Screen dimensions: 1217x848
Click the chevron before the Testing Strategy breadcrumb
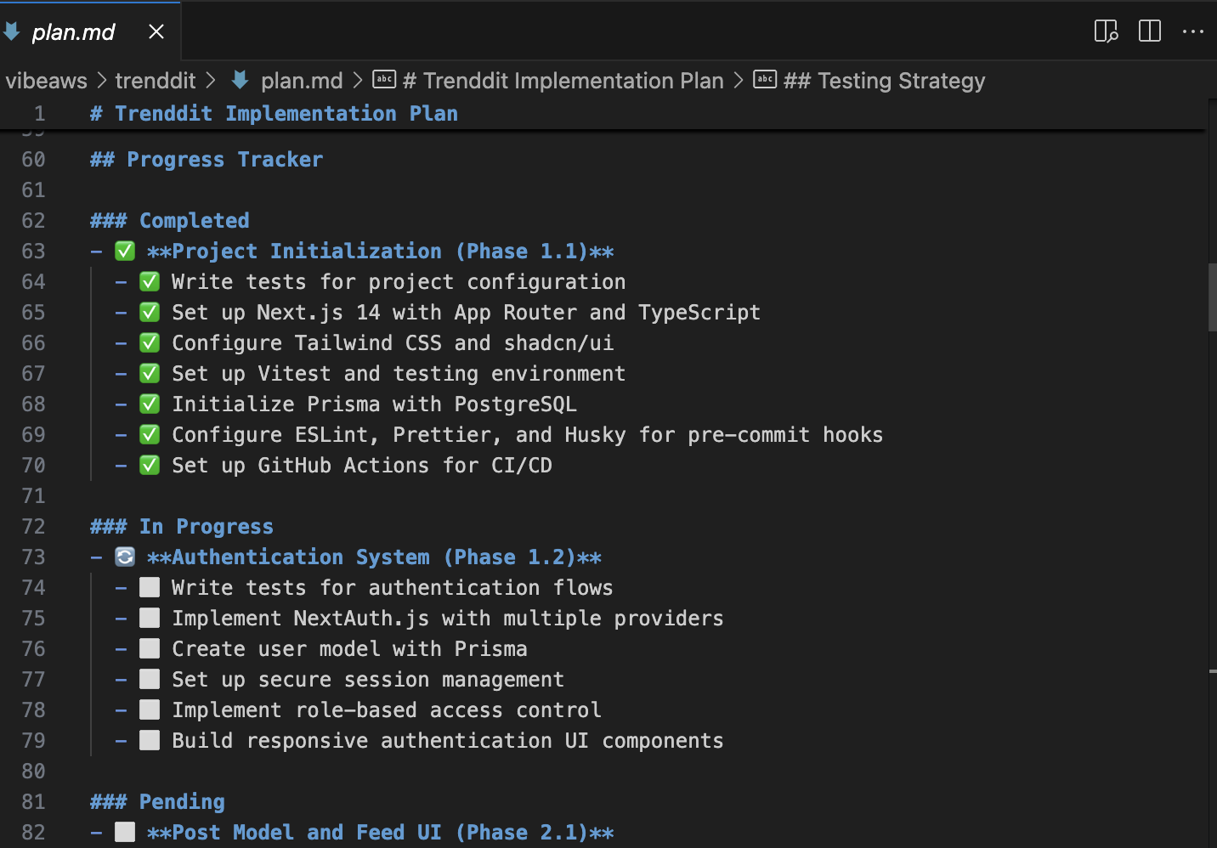click(739, 81)
